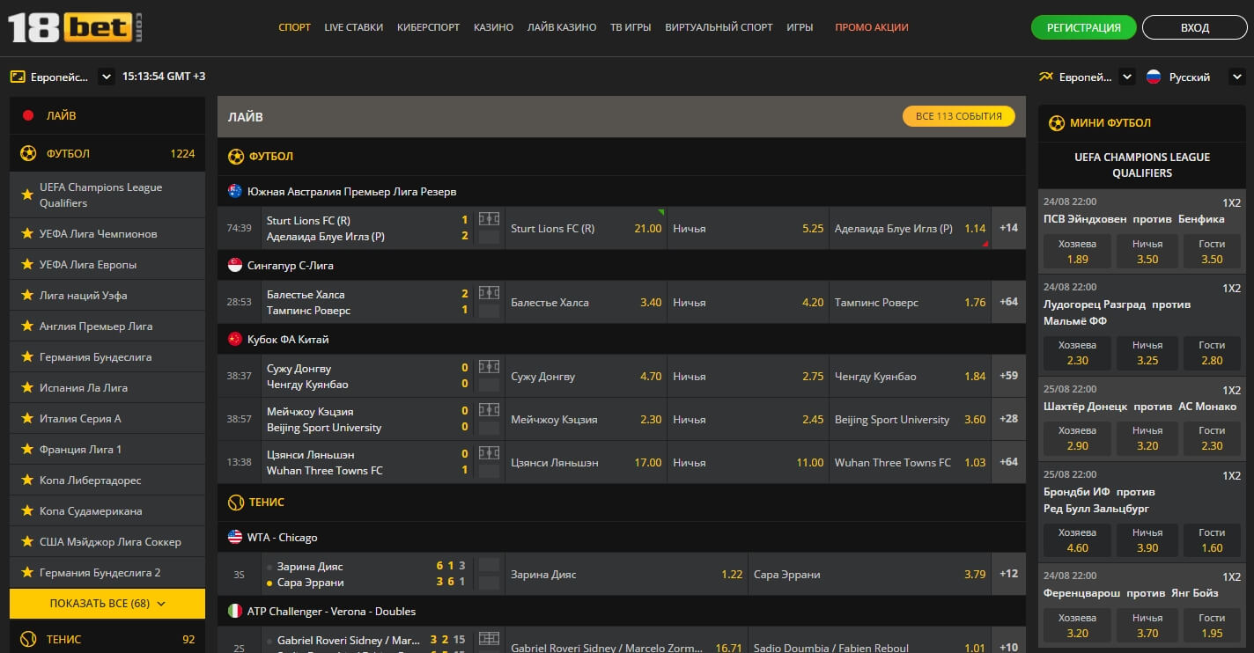The height and width of the screenshot is (653, 1254).
Task: Click the 15:13:54 GMT +3 clock text
Action: tap(164, 77)
